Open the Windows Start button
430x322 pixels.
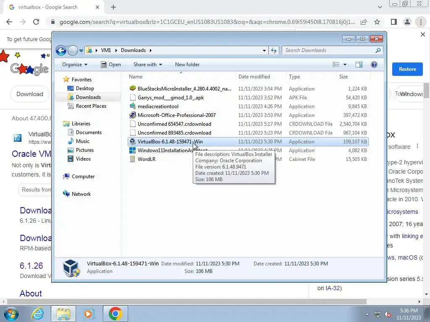(x=11, y=314)
